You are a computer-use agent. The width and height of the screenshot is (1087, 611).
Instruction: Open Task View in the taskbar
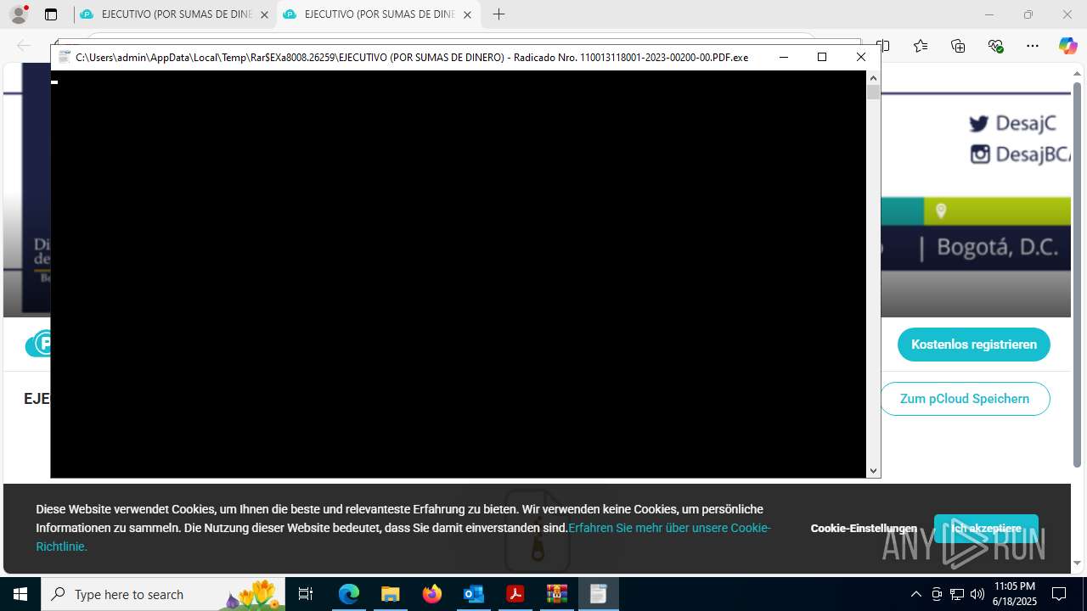pyautogui.click(x=306, y=594)
